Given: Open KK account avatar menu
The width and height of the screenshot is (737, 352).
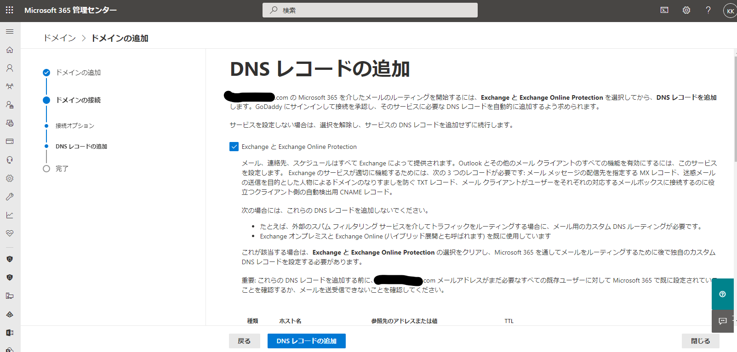Looking at the screenshot, I should pyautogui.click(x=730, y=11).
